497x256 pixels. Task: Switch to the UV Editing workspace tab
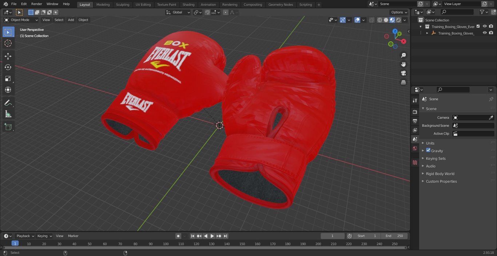(x=143, y=5)
